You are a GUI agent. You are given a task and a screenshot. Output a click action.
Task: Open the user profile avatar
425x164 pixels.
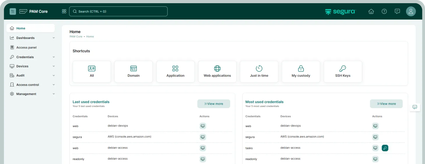(x=411, y=11)
